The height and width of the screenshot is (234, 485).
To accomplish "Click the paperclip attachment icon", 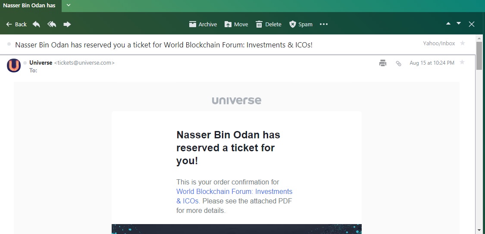I will tap(398, 63).
